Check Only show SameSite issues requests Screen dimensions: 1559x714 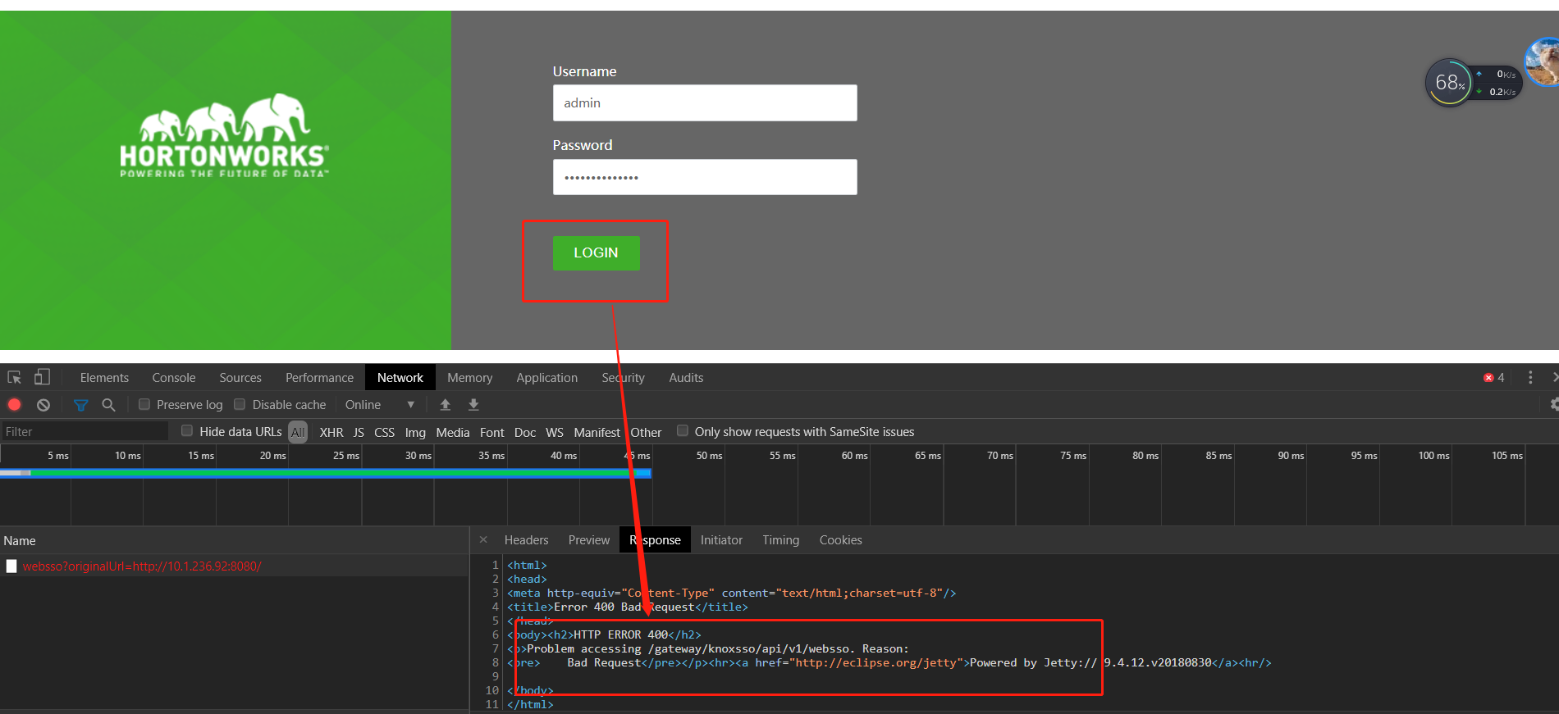(682, 430)
